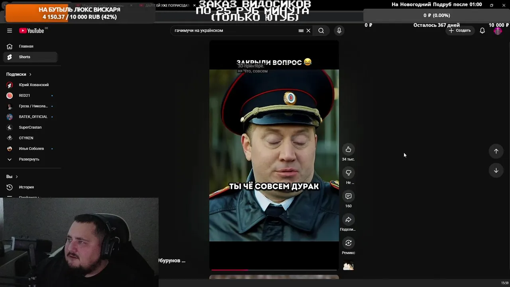Viewport: 510px width, 287px height.
Task: Open BATEK_OFFICIAL channel subscription
Action: [x=30, y=117]
